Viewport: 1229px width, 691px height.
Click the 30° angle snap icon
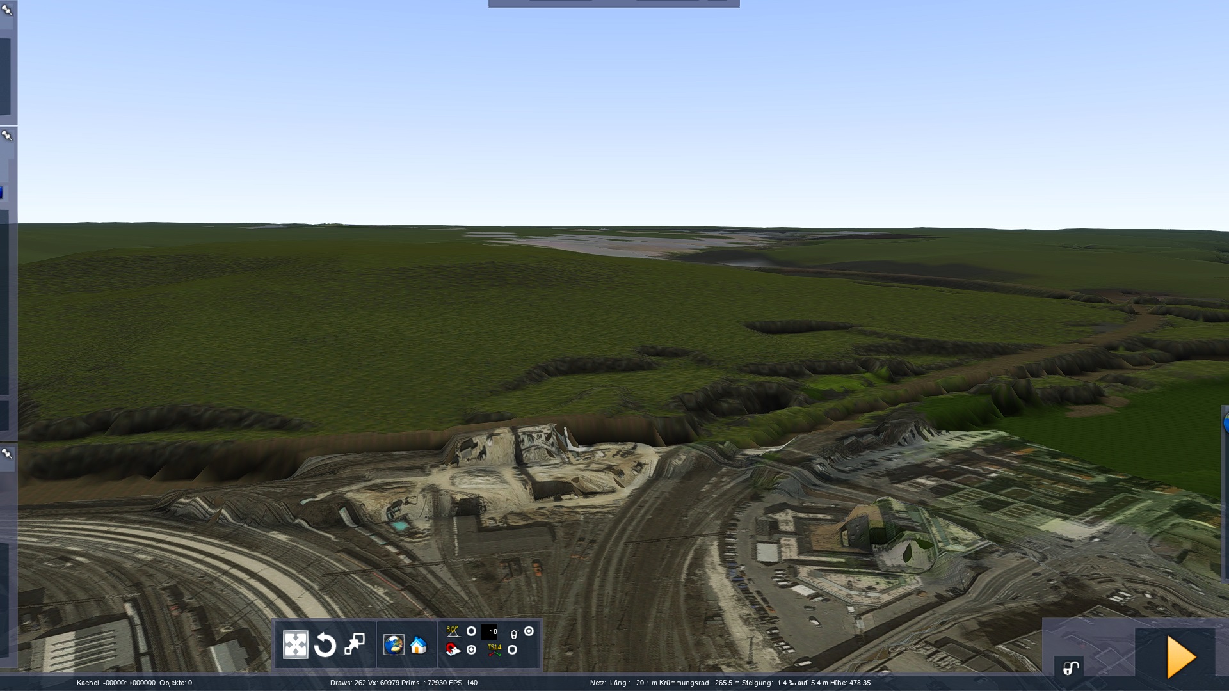click(x=453, y=631)
